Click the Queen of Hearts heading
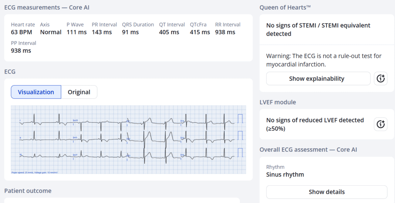 [x=285, y=7]
